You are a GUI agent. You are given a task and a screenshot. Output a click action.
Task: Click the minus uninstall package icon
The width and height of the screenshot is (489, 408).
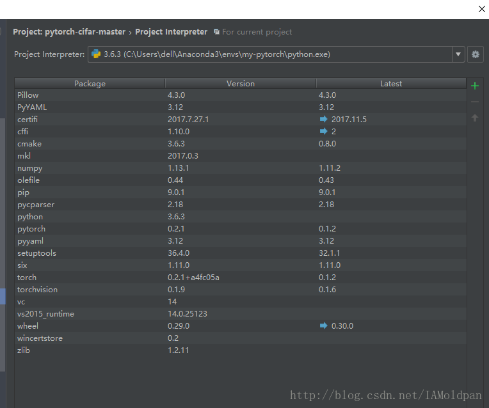pos(475,102)
